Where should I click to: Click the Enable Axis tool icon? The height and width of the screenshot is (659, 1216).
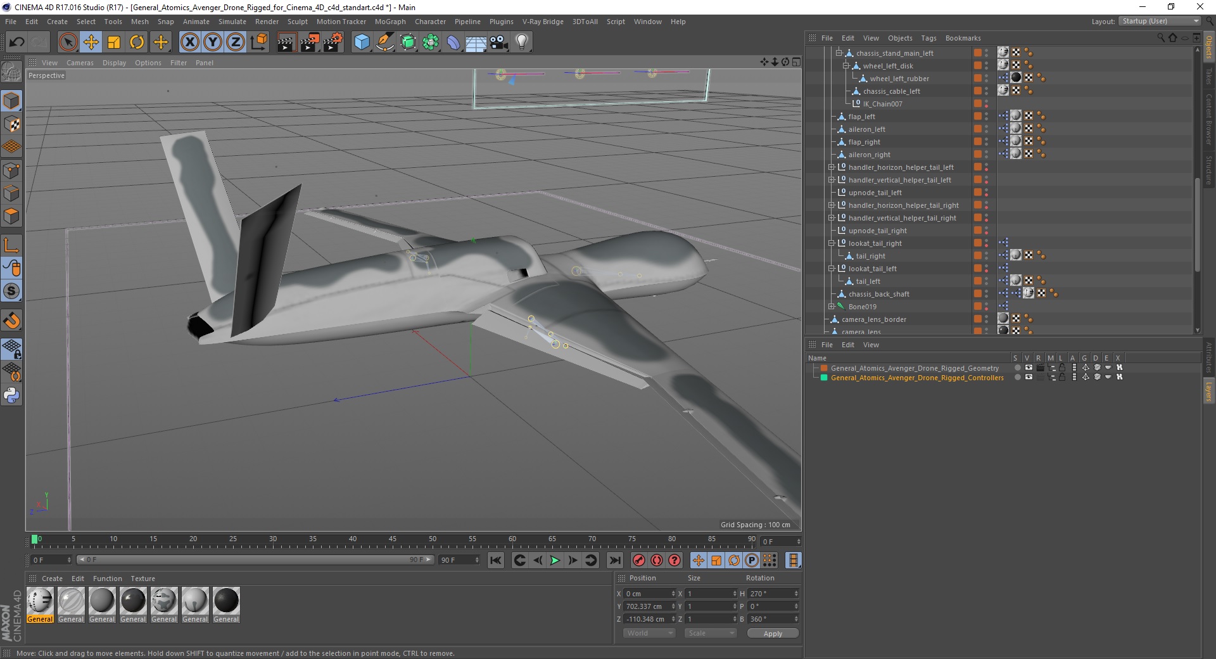[x=11, y=245]
